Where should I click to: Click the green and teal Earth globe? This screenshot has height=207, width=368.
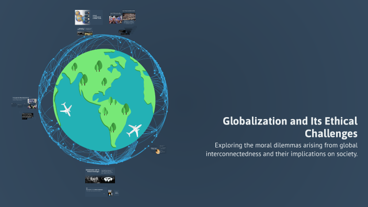tap(104, 100)
